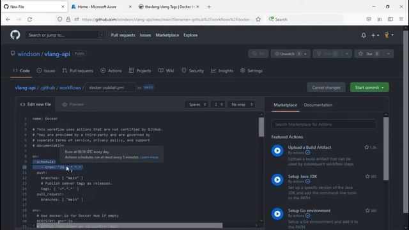Click the Upload a Build Artifact play icon
This screenshot has width=409, height=230.
[x=277, y=151]
